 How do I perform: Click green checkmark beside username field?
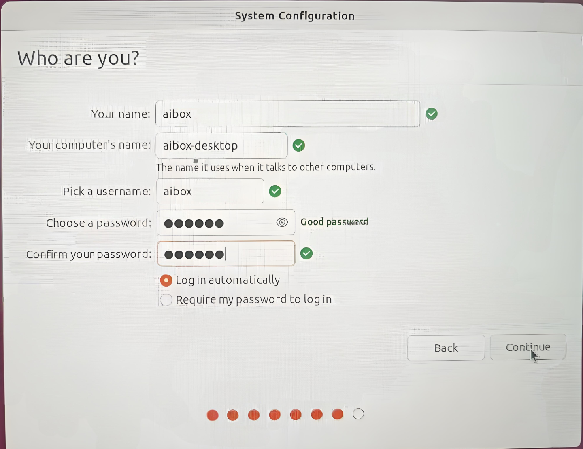[275, 191]
